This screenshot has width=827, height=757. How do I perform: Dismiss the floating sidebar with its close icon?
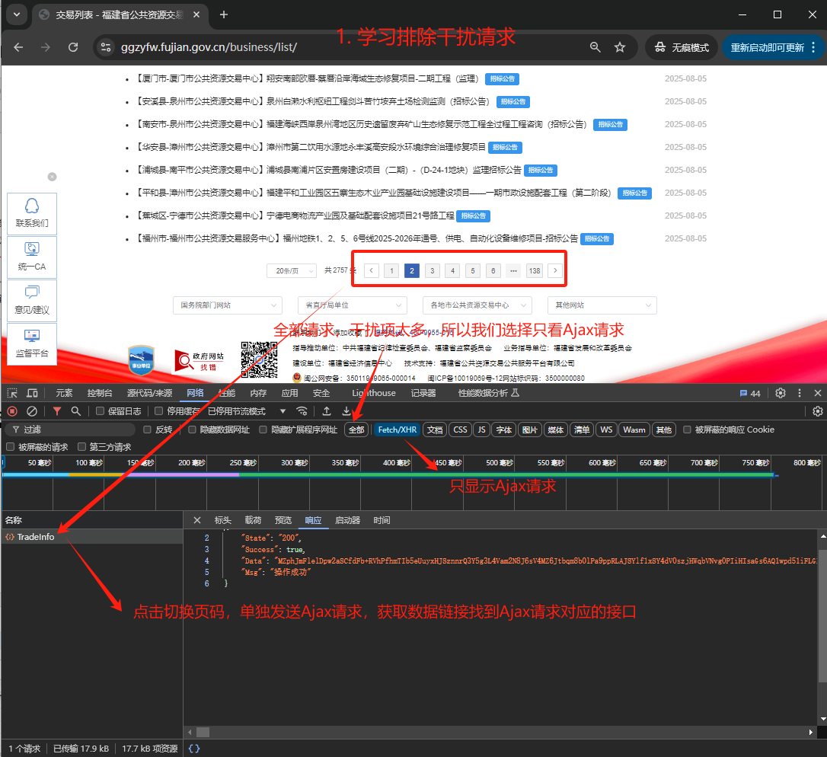click(x=52, y=177)
